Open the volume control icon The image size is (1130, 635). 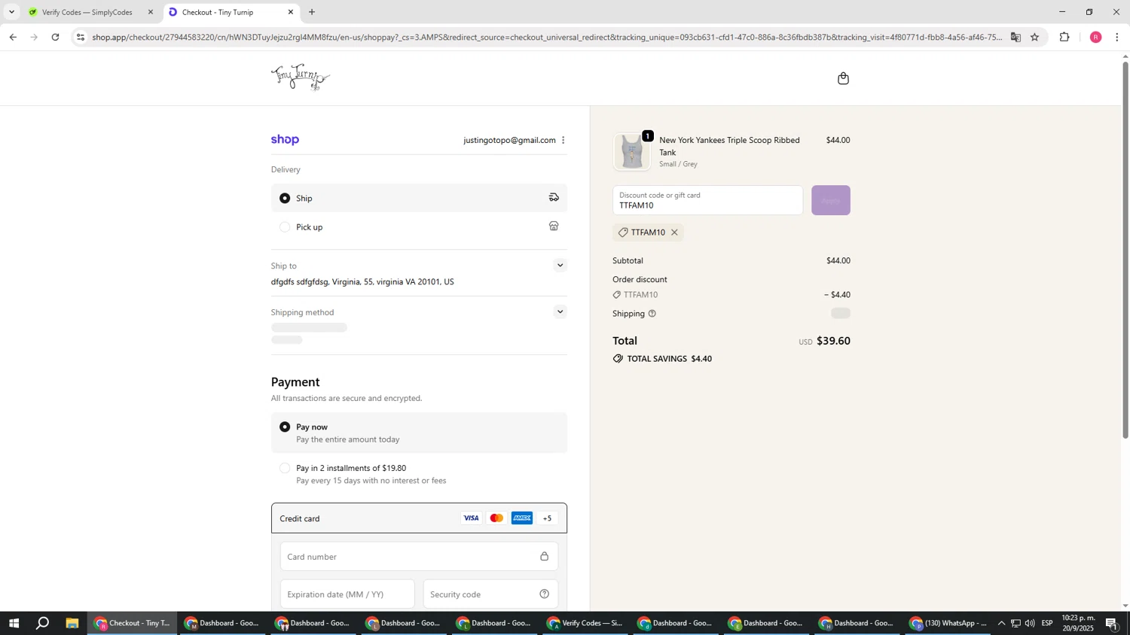[1030, 623]
